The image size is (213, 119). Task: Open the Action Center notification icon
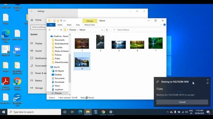click(x=208, y=112)
